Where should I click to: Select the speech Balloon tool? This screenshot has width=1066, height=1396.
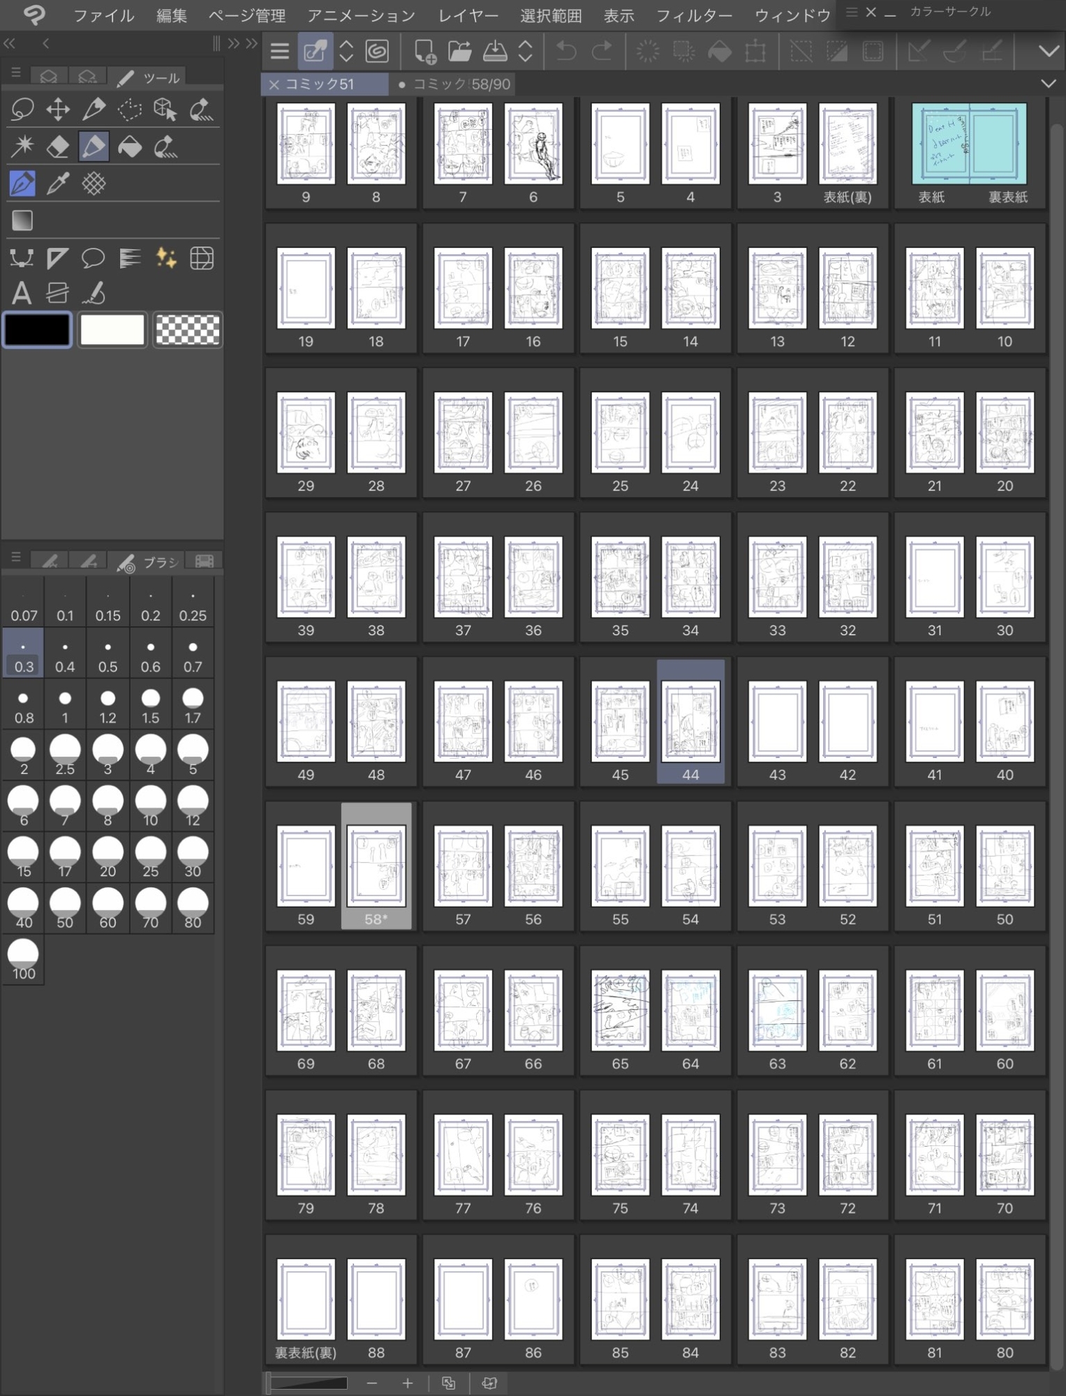click(x=94, y=258)
